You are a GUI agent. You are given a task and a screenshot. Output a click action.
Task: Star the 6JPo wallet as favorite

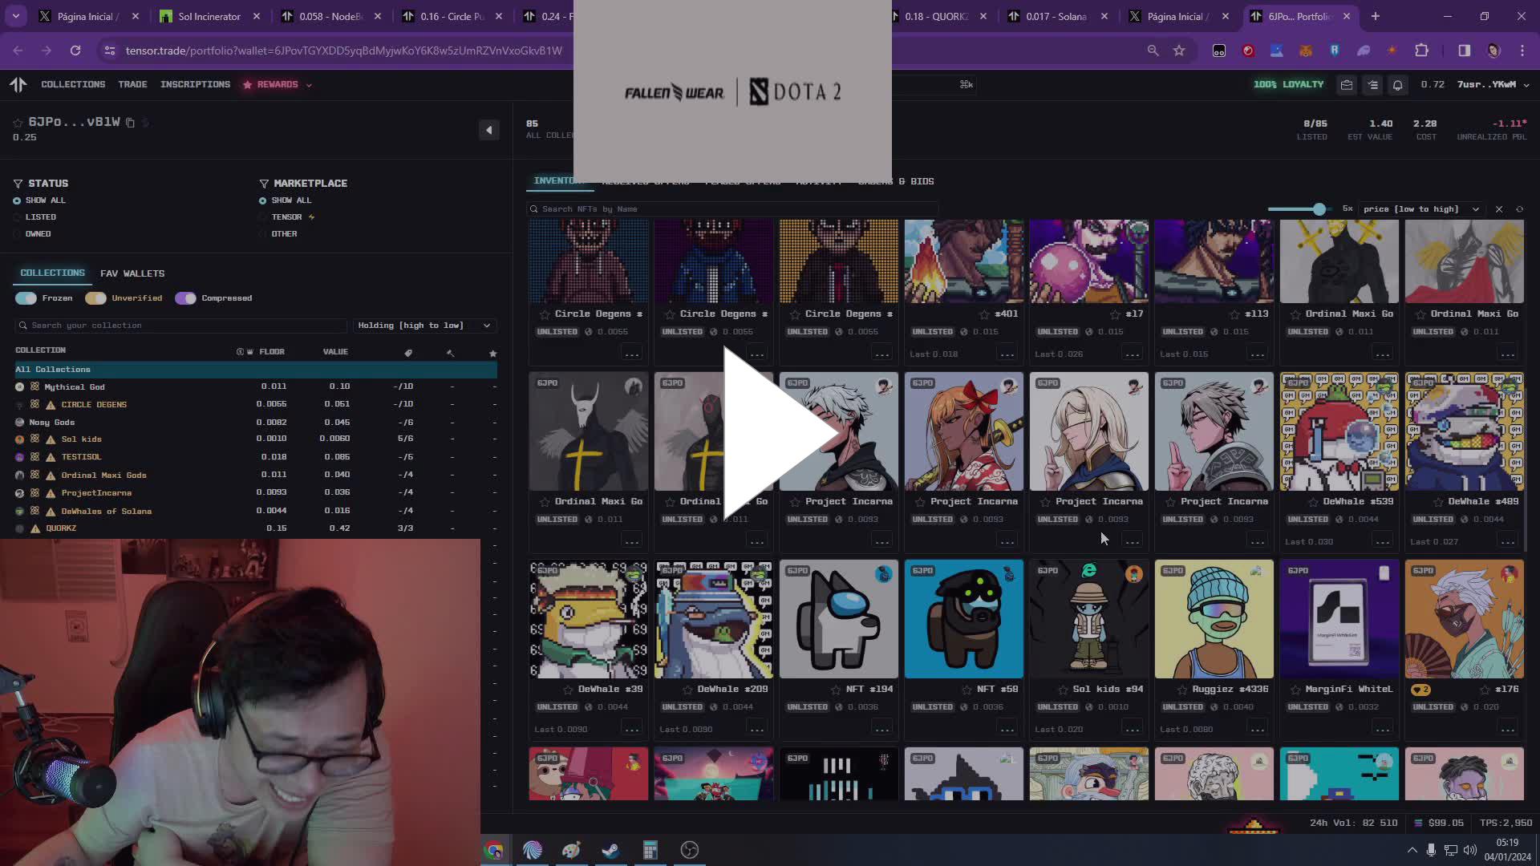(17, 122)
